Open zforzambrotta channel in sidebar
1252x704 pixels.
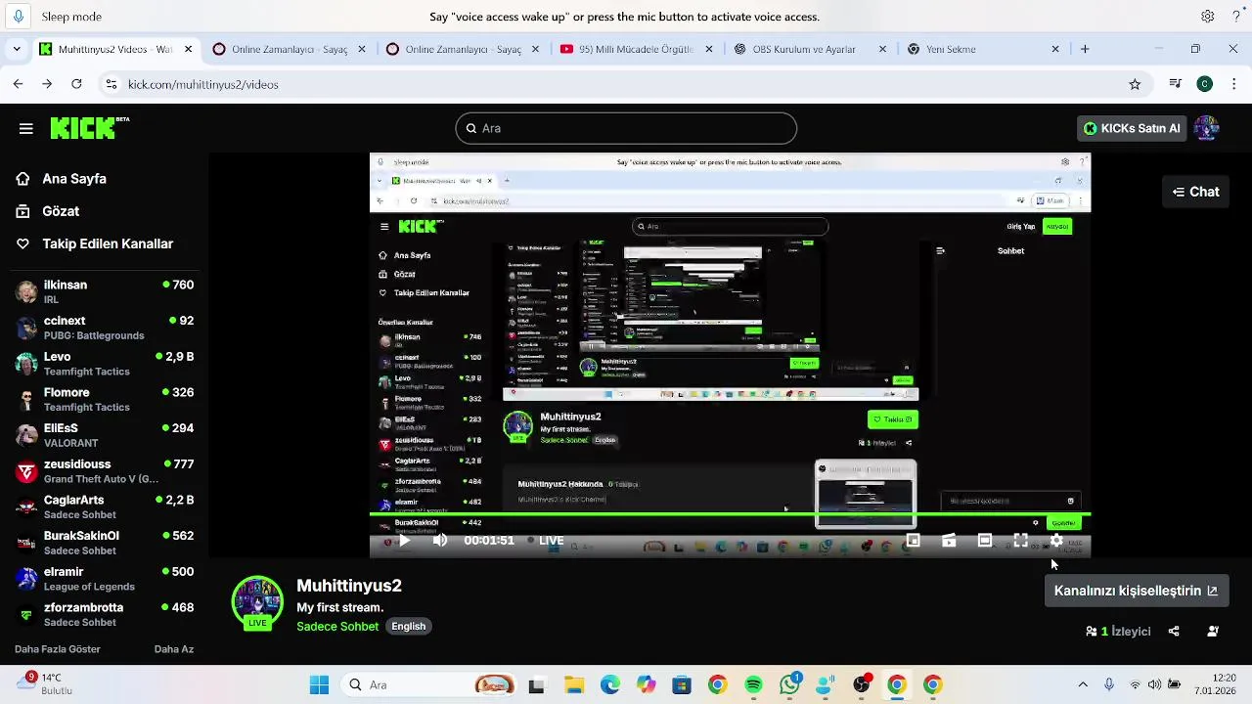click(105, 614)
